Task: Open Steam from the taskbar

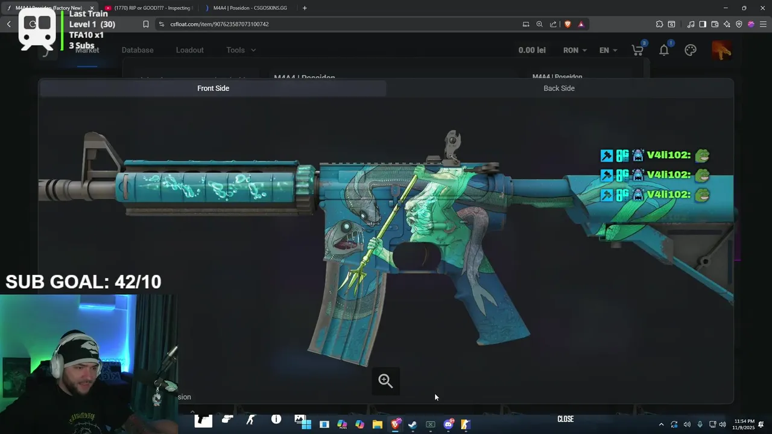Action: pyautogui.click(x=413, y=424)
